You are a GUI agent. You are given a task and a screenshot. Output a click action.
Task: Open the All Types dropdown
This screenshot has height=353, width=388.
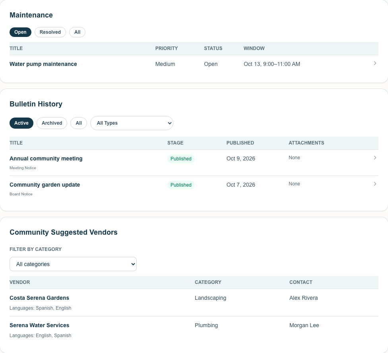pos(132,123)
